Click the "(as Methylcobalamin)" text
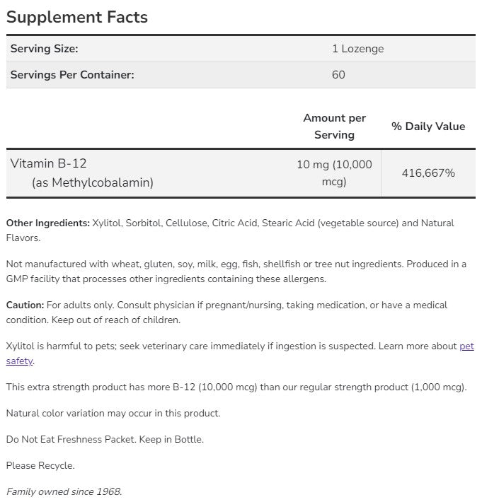This screenshot has width=482, height=502. pyautogui.click(x=93, y=182)
